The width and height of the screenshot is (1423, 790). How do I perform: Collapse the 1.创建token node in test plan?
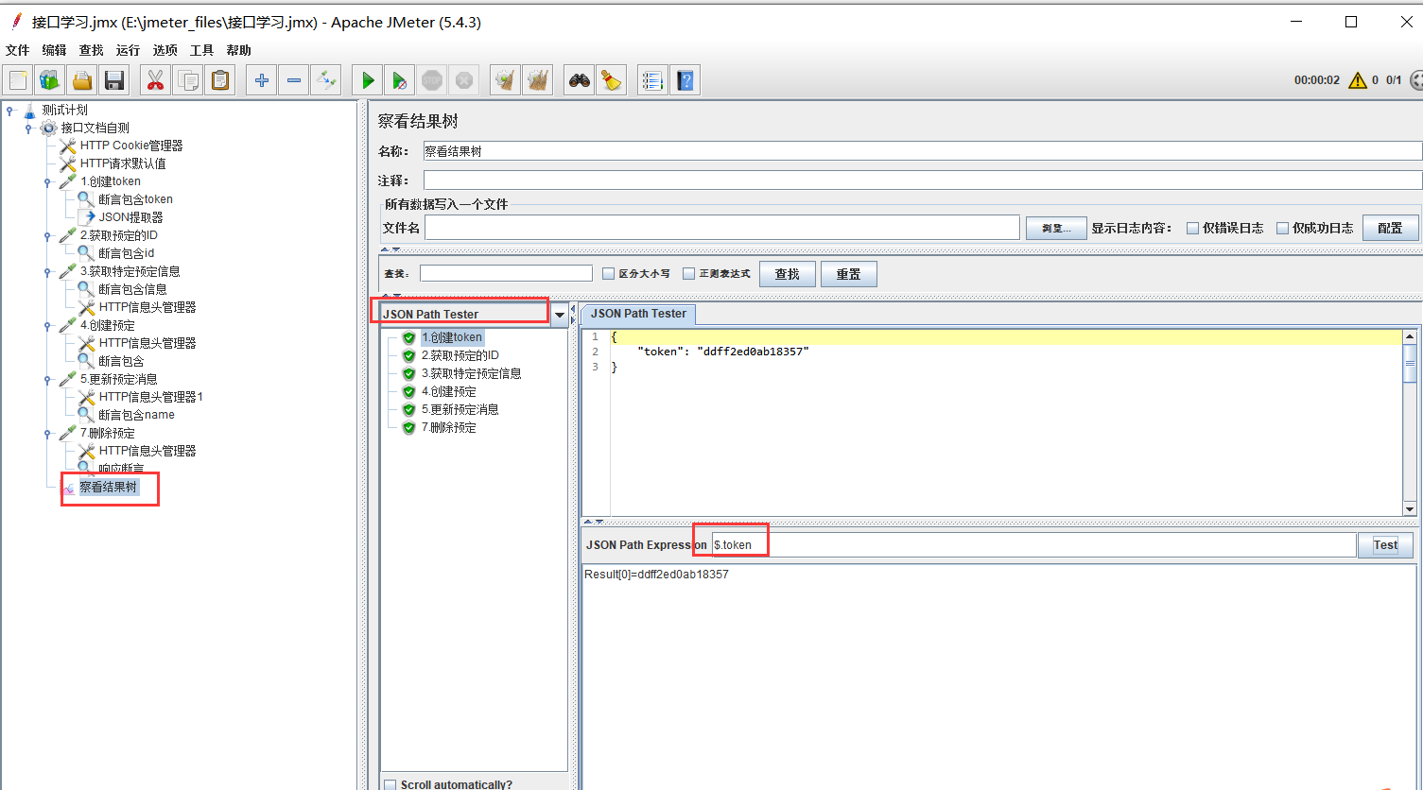click(x=48, y=182)
